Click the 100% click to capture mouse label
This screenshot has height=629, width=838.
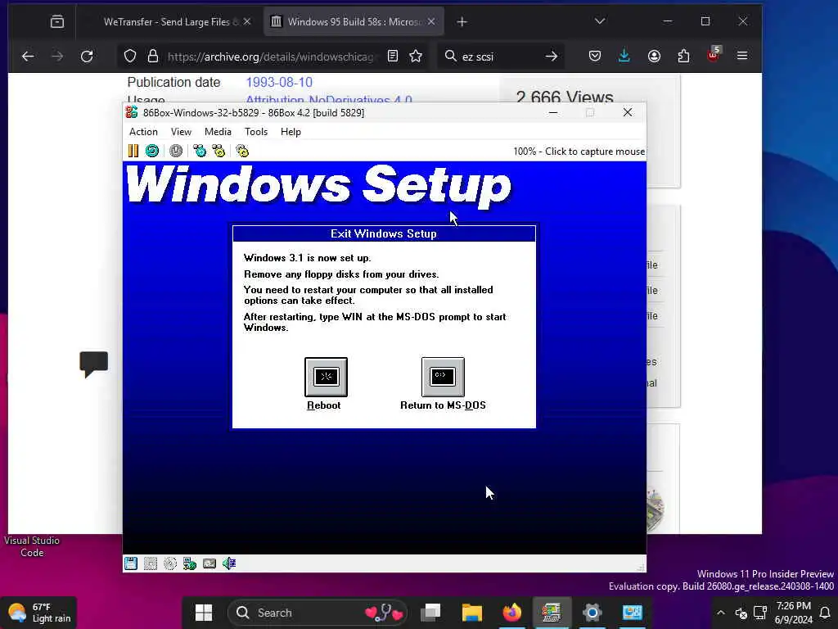coord(579,152)
